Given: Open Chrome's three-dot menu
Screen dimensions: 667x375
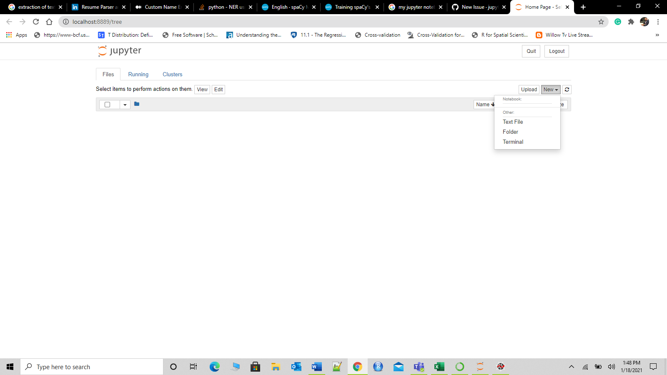Looking at the screenshot, I should point(658,22).
